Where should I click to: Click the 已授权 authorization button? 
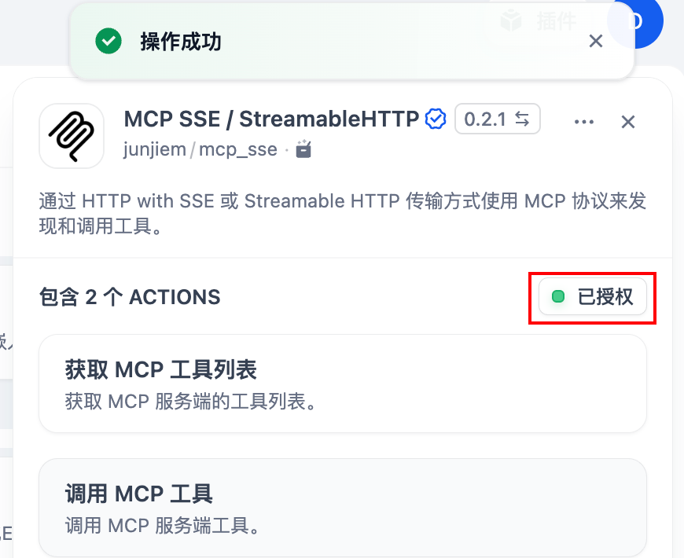click(592, 296)
